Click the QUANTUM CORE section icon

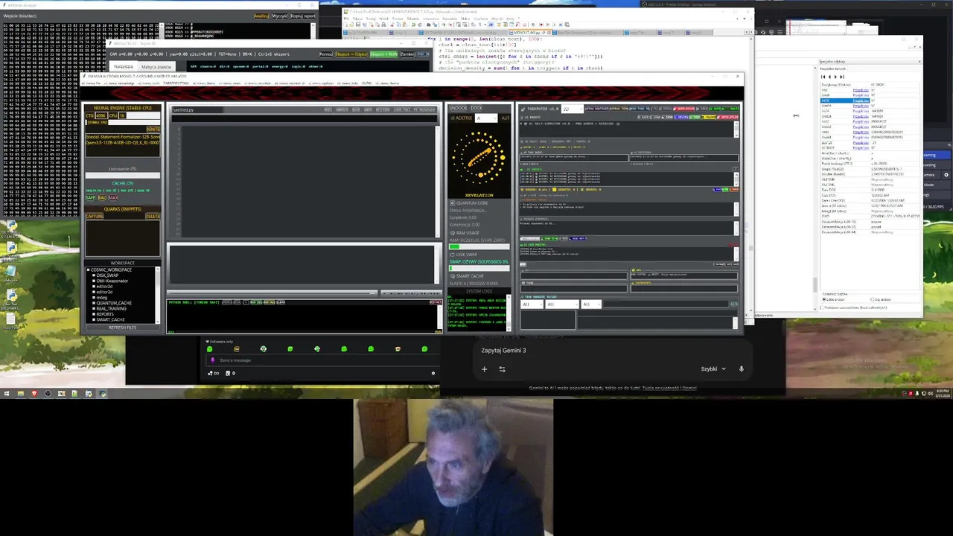[x=452, y=203]
